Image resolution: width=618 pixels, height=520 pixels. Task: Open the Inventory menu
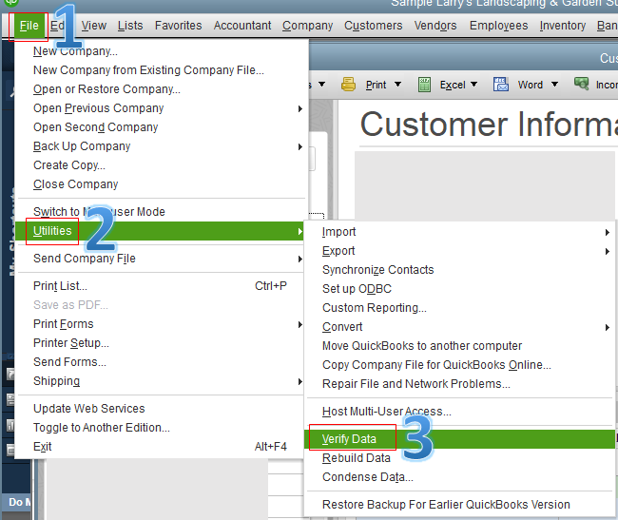563,26
